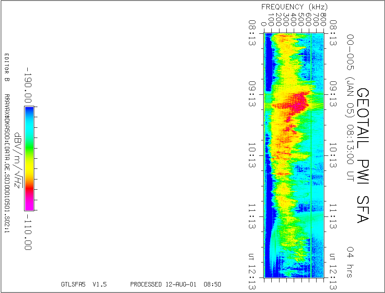Click the EDITOR B file path text

(x=7, y=143)
